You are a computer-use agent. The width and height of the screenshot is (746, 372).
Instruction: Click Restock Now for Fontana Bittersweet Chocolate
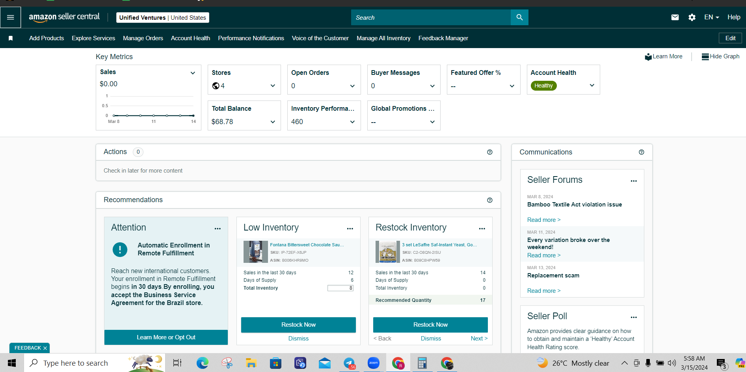298,325
